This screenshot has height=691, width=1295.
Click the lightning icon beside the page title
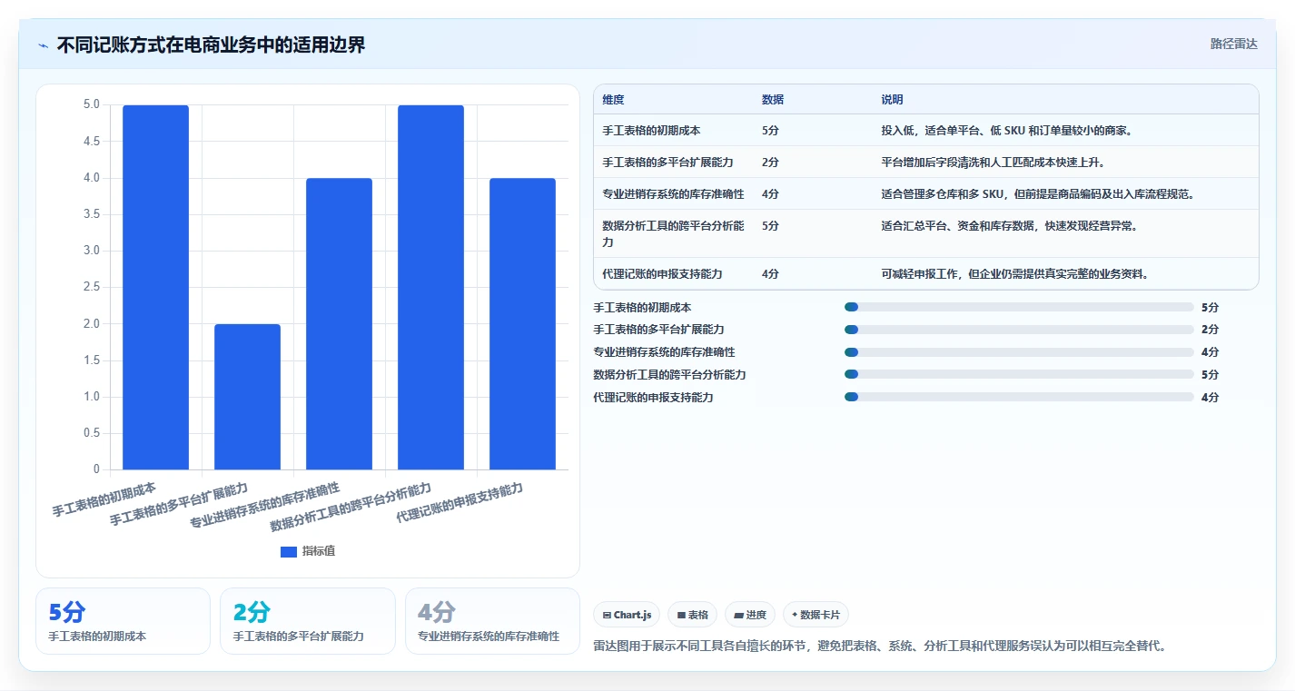tap(43, 45)
